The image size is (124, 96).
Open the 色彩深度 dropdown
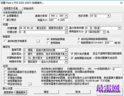(100, 16)
